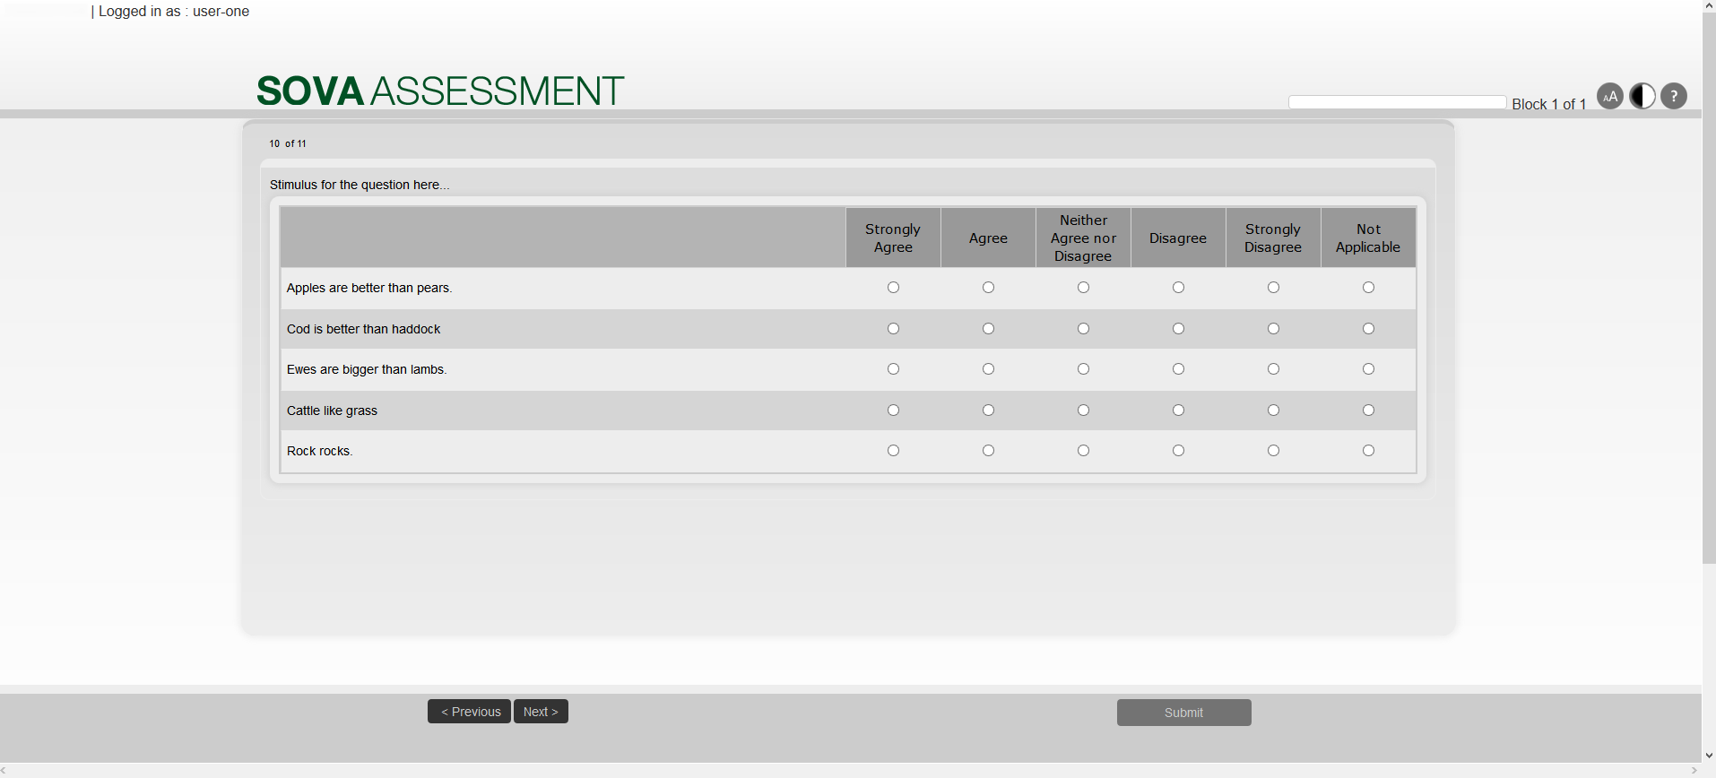The height and width of the screenshot is (778, 1716).
Task: Click the 'Apples are better than pears.' statement
Action: click(369, 288)
